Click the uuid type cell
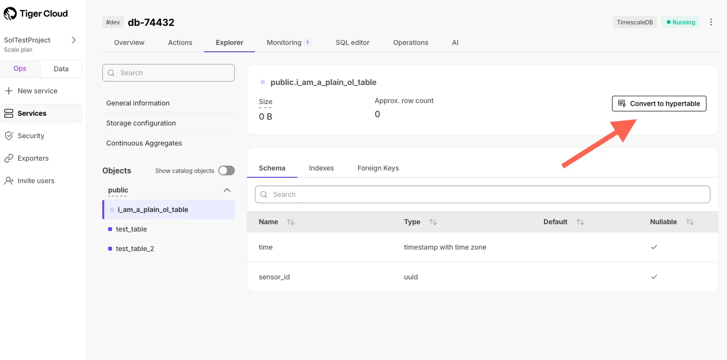 (411, 277)
